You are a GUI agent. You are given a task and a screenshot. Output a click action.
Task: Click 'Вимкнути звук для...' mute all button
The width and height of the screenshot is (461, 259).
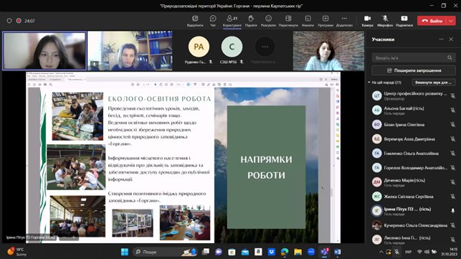[434, 83]
